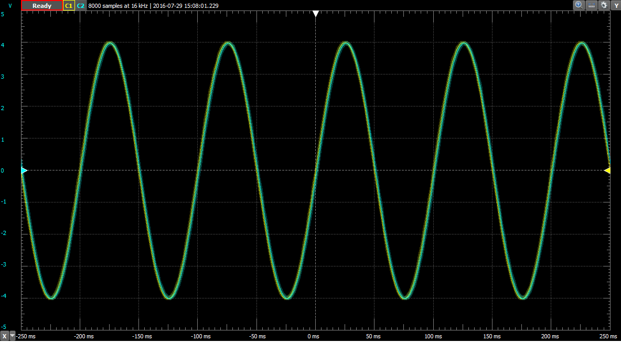621x342 pixels.
Task: Select the cyan C2 channel button
Action: [x=81, y=6]
